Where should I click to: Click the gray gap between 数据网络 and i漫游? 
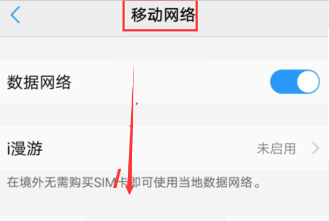[164, 115]
